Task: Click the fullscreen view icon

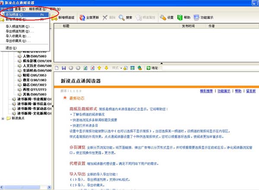Action: tap(133, 68)
